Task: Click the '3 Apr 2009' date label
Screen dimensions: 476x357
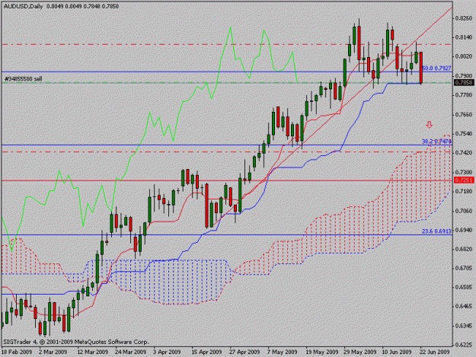Action: coord(167,352)
